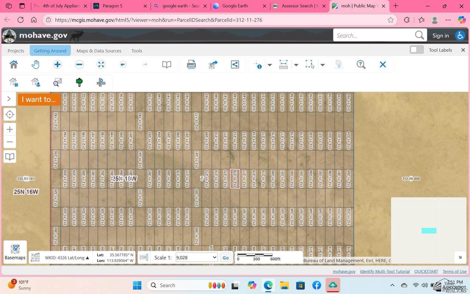Open the bookmarks book icon in toolbar
Image resolution: width=470 pixels, height=294 pixels.
point(167,65)
